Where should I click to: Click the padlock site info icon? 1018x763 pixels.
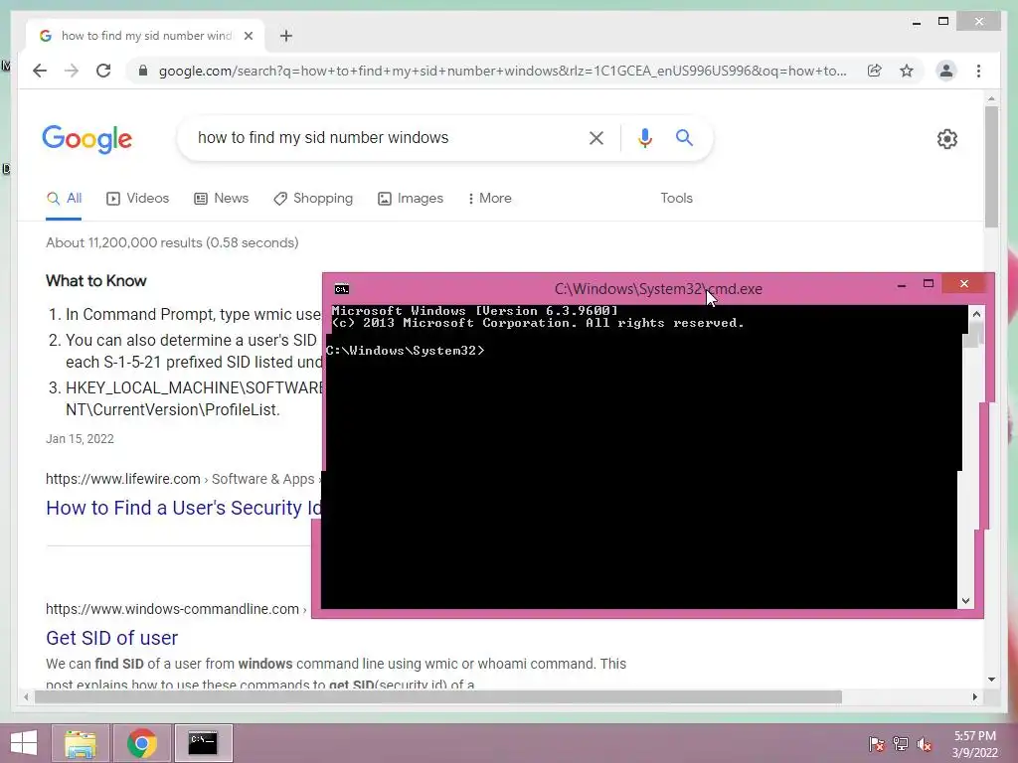tap(143, 71)
